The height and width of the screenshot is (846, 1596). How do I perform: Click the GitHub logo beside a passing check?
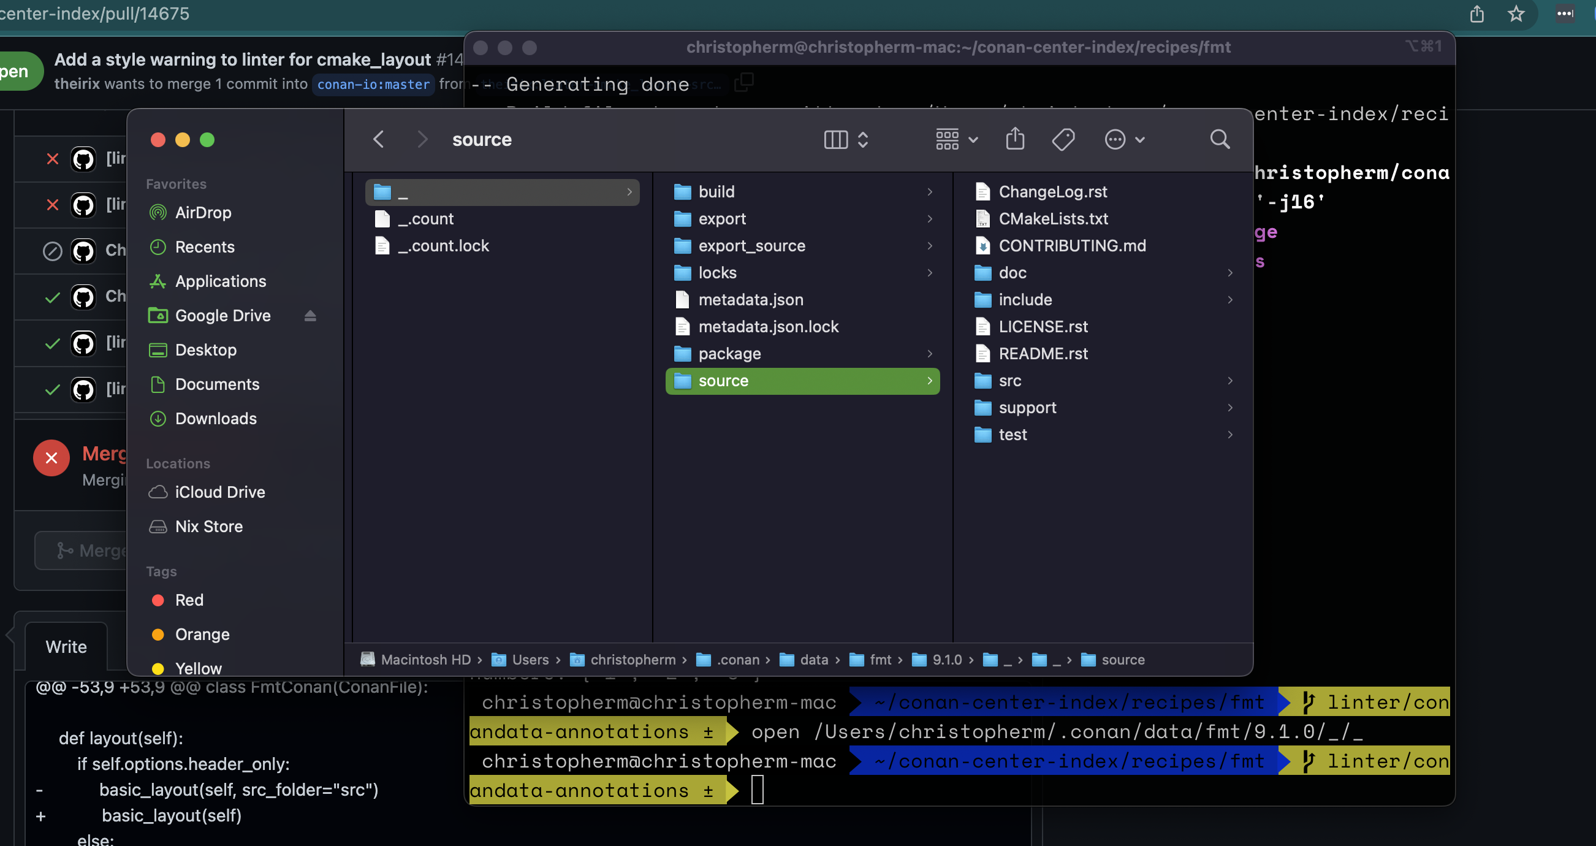(83, 296)
